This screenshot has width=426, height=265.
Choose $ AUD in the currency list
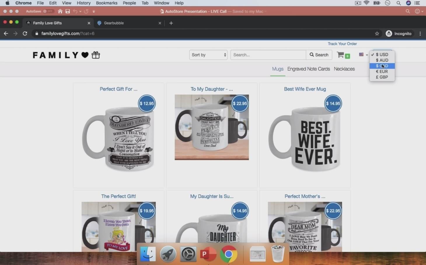point(382,60)
